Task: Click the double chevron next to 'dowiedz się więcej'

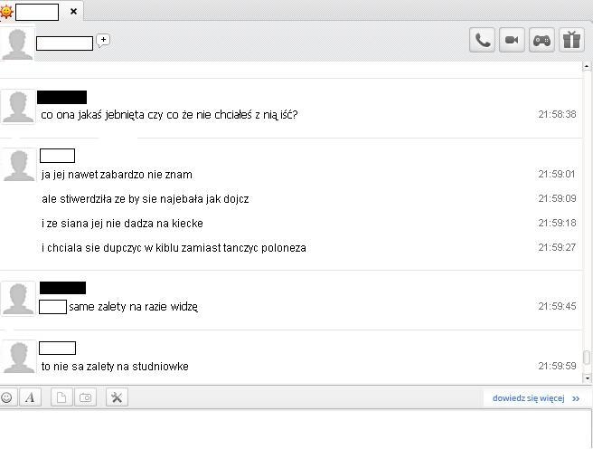Action: 576,398
